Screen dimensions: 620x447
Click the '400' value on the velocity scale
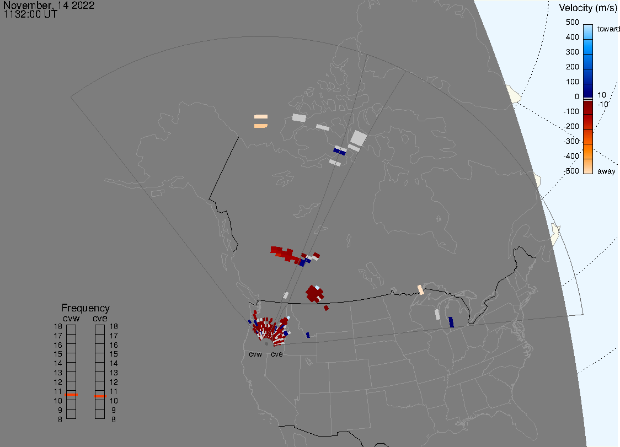pos(572,37)
